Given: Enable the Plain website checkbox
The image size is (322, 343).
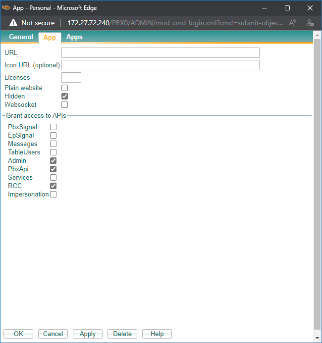Looking at the screenshot, I should pyautogui.click(x=64, y=88).
